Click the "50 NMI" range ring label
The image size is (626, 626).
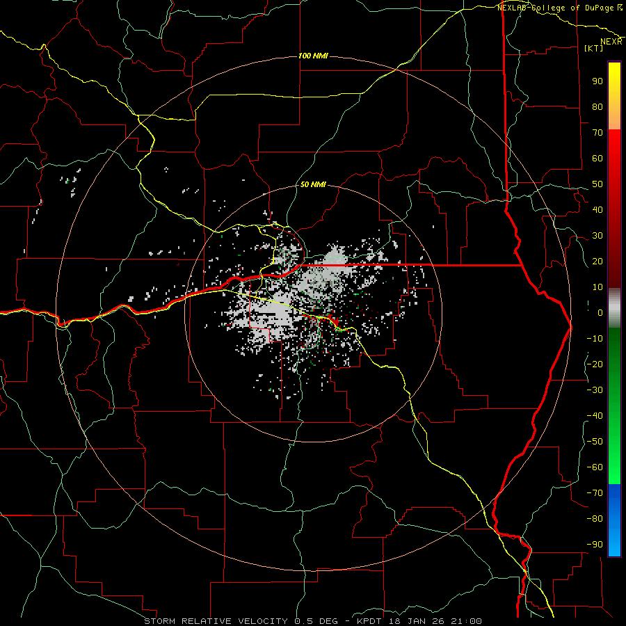point(313,184)
